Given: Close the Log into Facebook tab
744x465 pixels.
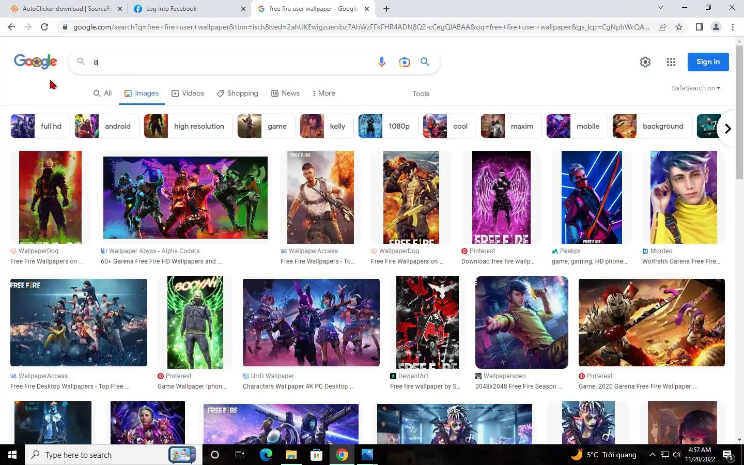Looking at the screenshot, I should tap(243, 9).
